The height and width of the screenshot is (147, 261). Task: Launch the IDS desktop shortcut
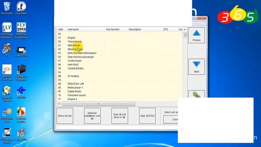(7, 50)
